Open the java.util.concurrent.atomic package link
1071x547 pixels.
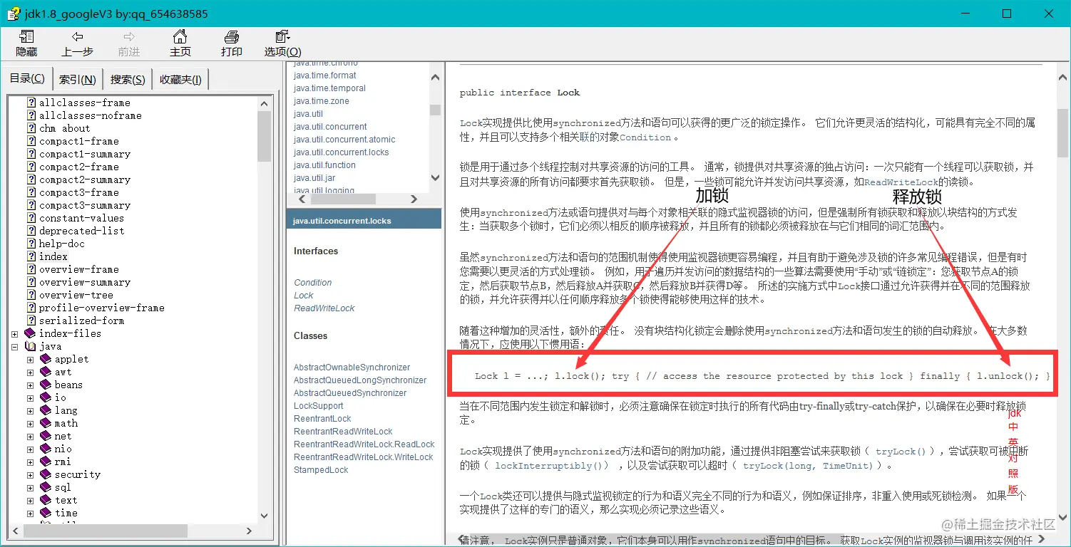[344, 140]
